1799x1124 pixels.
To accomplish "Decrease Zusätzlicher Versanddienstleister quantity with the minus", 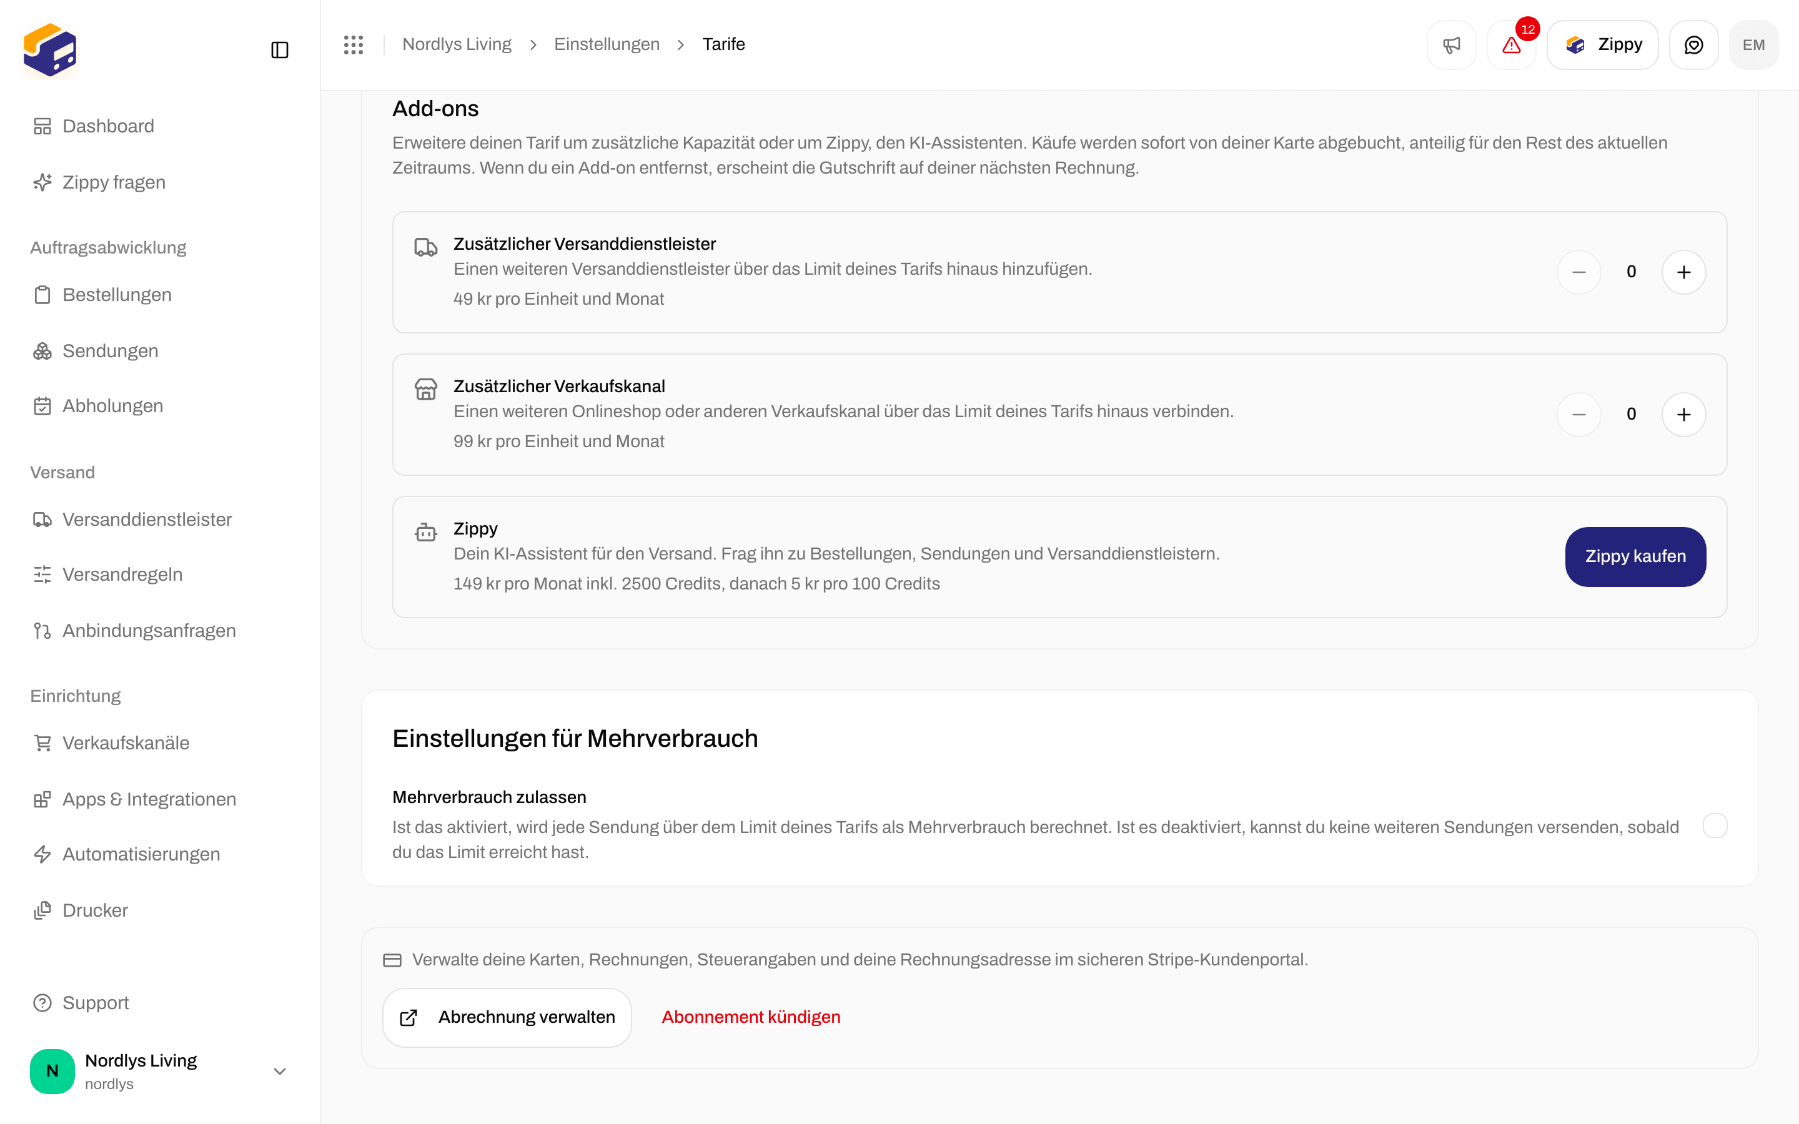I will (1579, 272).
